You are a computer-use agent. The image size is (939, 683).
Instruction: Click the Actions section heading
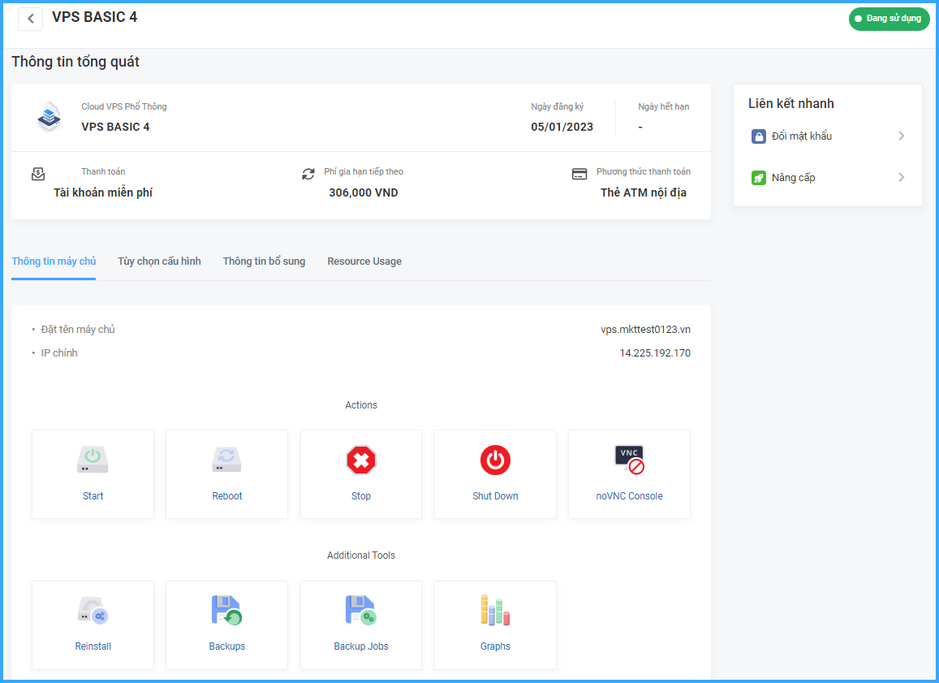pos(361,405)
